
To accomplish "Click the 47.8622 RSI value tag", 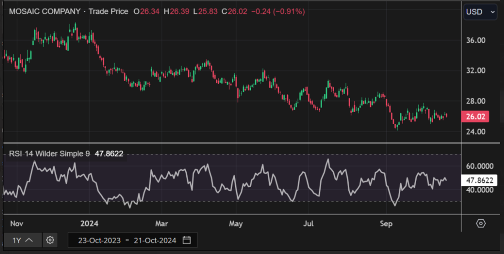I will click(x=480, y=181).
